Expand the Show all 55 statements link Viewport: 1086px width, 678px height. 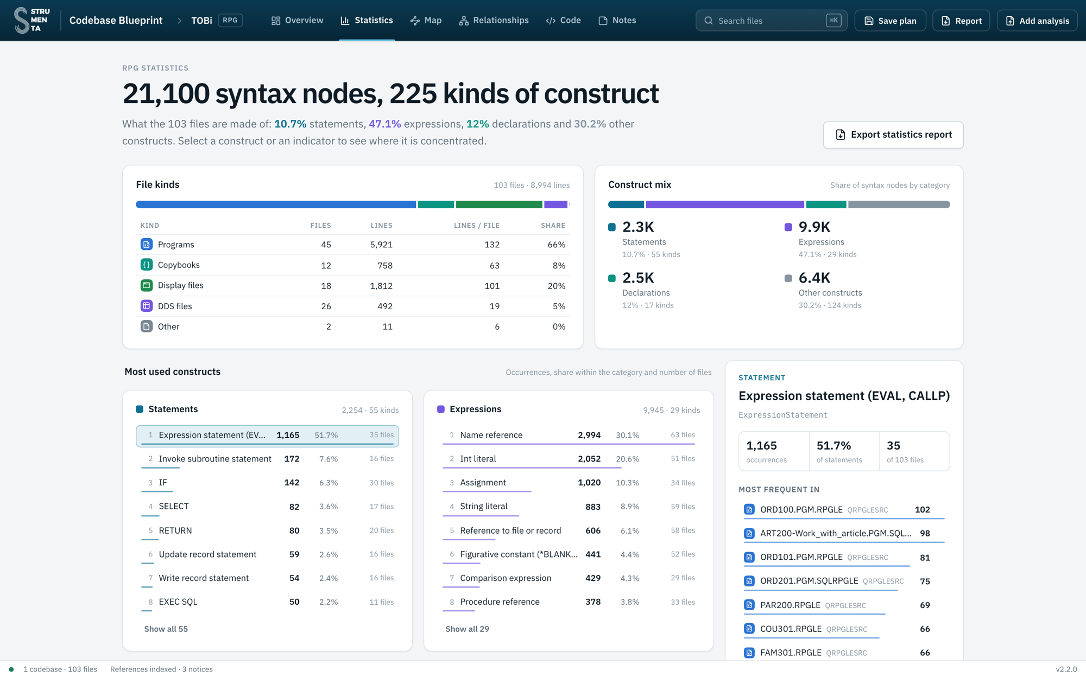166,629
